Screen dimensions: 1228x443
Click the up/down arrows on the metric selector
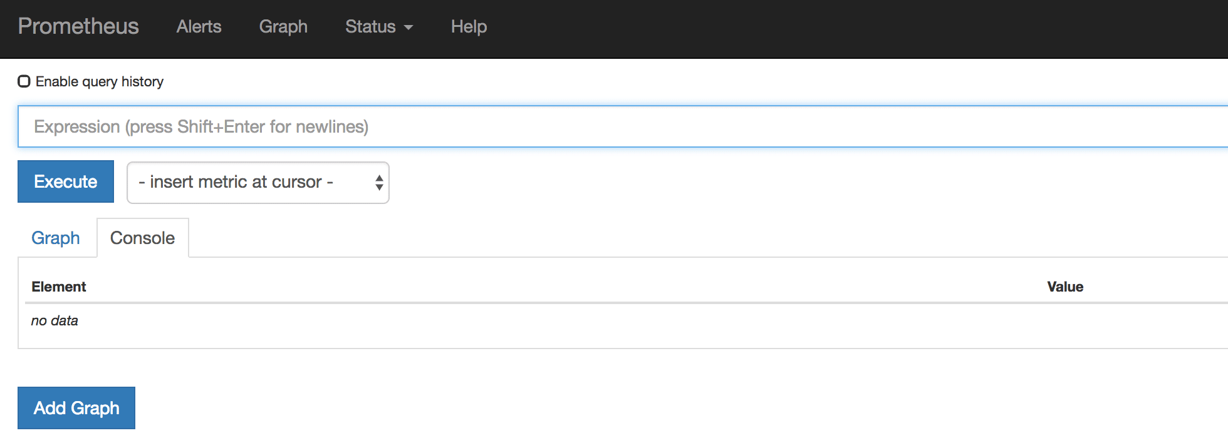tap(379, 182)
